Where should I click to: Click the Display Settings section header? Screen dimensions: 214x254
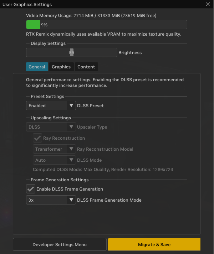coord(48,43)
